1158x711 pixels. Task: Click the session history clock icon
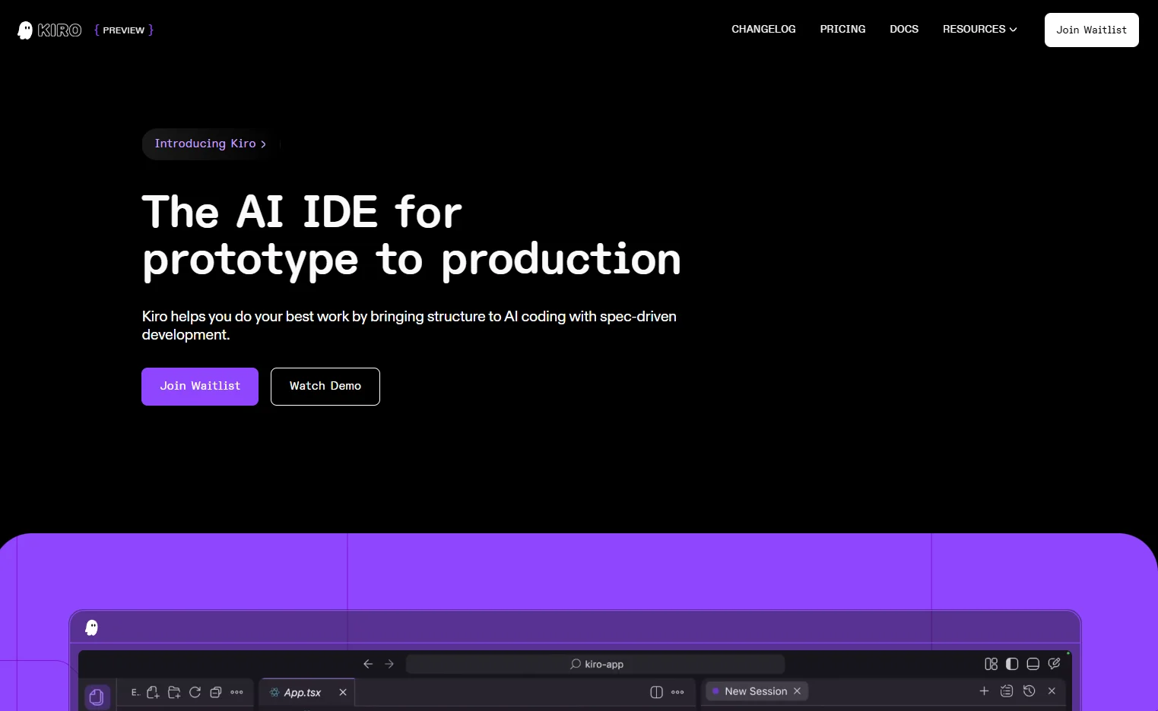(1029, 690)
